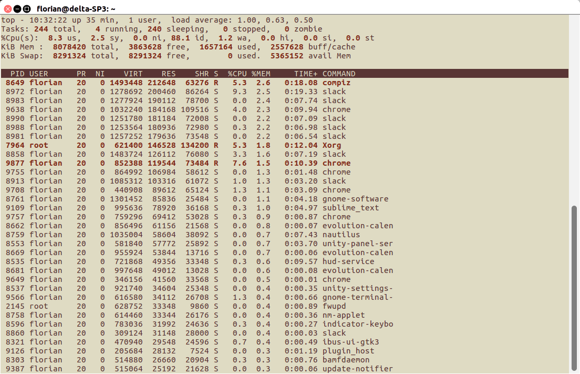Click the update-notifier process entry

357,369
